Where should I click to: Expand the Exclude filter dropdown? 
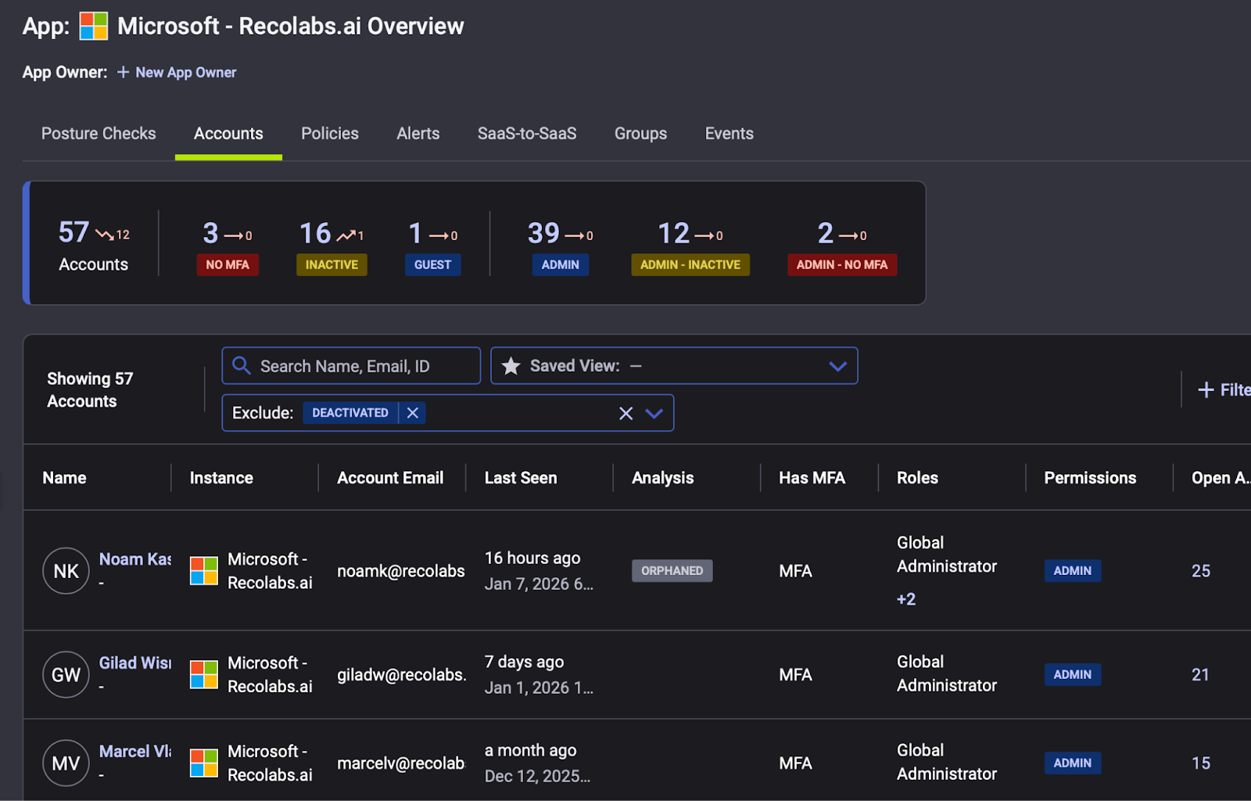point(654,413)
